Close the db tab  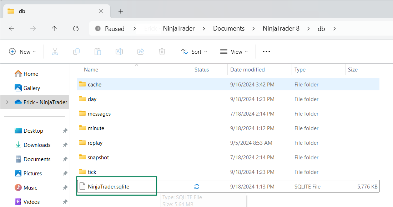point(101,11)
